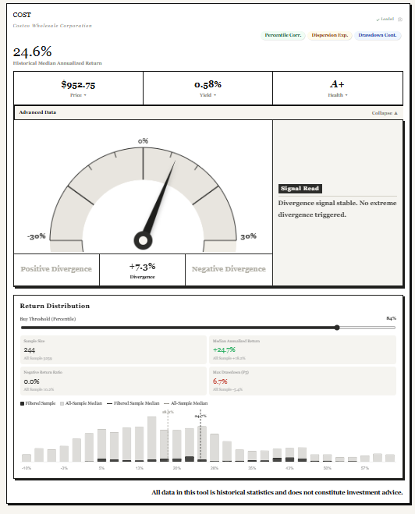Click the Return Distribution heading
Image resolution: width=415 pixels, height=514 pixels.
pyautogui.click(x=55, y=306)
